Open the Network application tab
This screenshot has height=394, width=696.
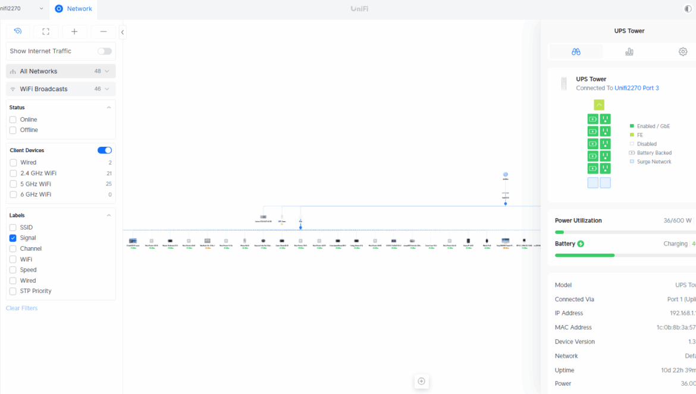(73, 9)
